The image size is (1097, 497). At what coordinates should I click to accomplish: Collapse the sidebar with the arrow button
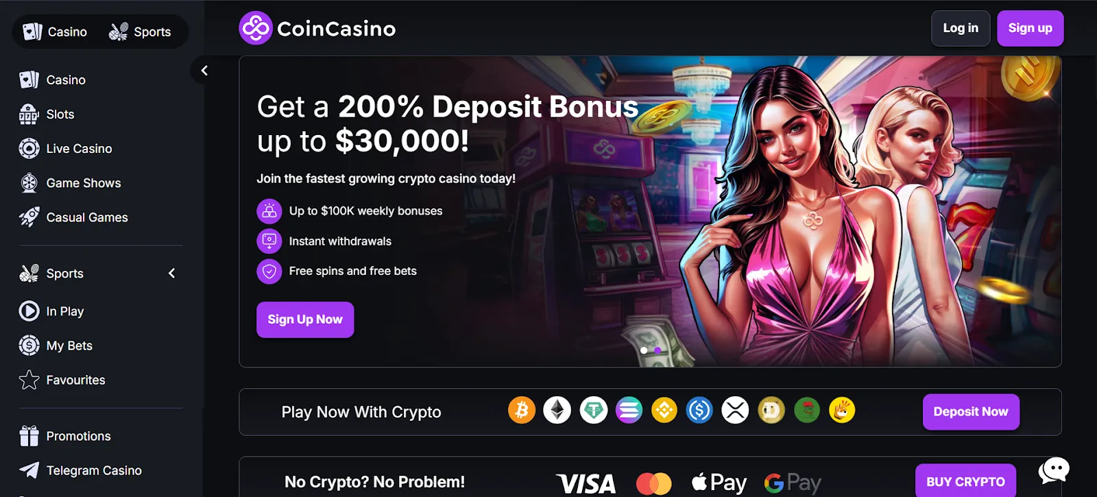click(x=204, y=71)
